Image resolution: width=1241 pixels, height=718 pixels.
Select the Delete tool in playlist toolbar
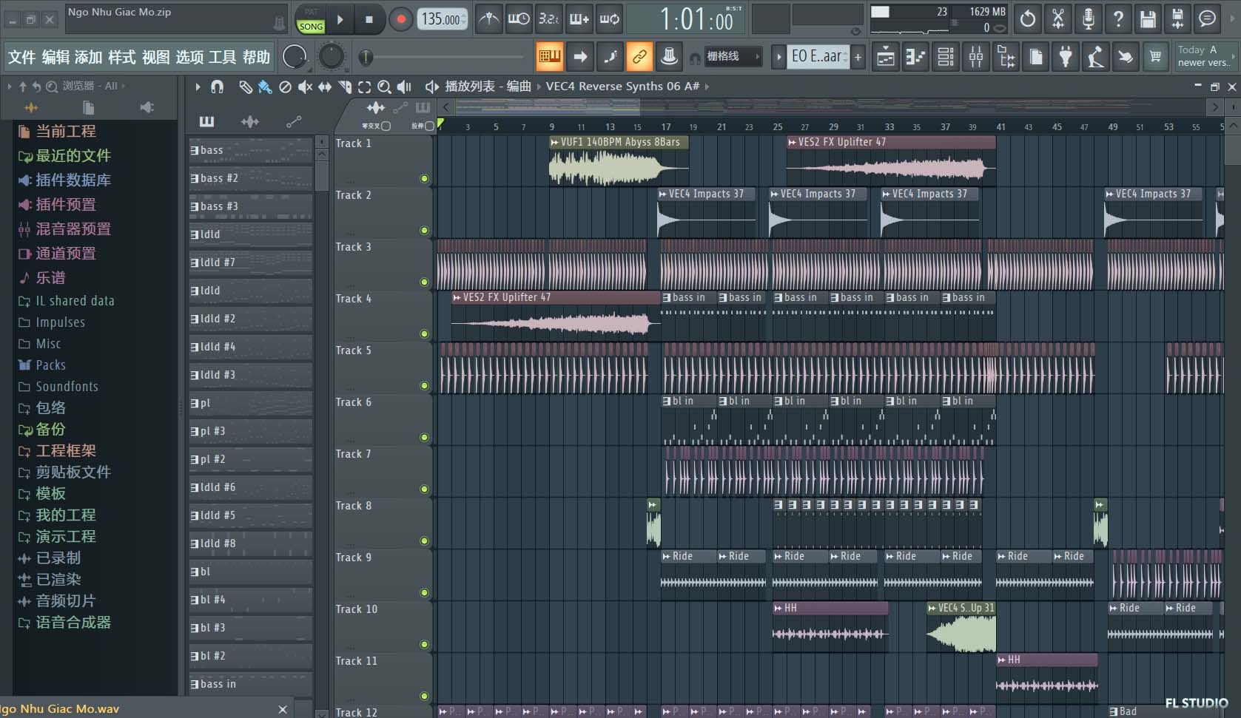pos(285,87)
